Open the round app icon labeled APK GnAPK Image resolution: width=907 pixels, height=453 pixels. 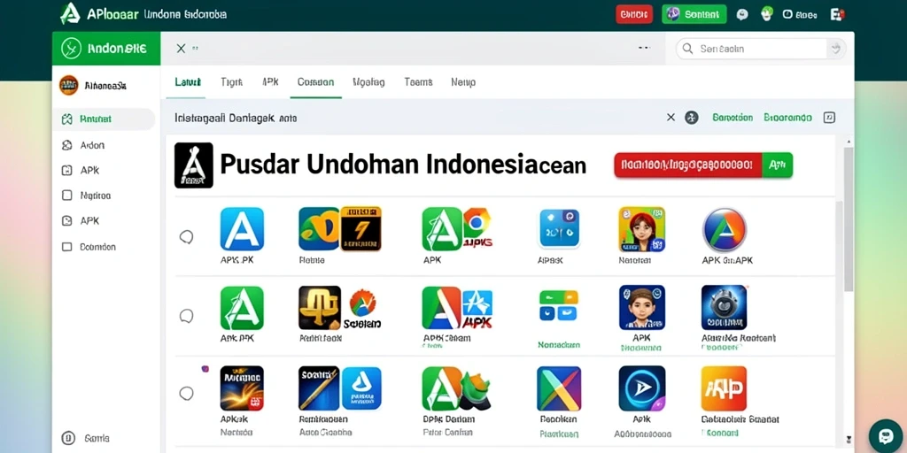(x=725, y=230)
